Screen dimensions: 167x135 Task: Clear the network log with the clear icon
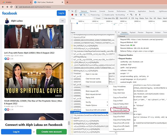click(76, 15)
